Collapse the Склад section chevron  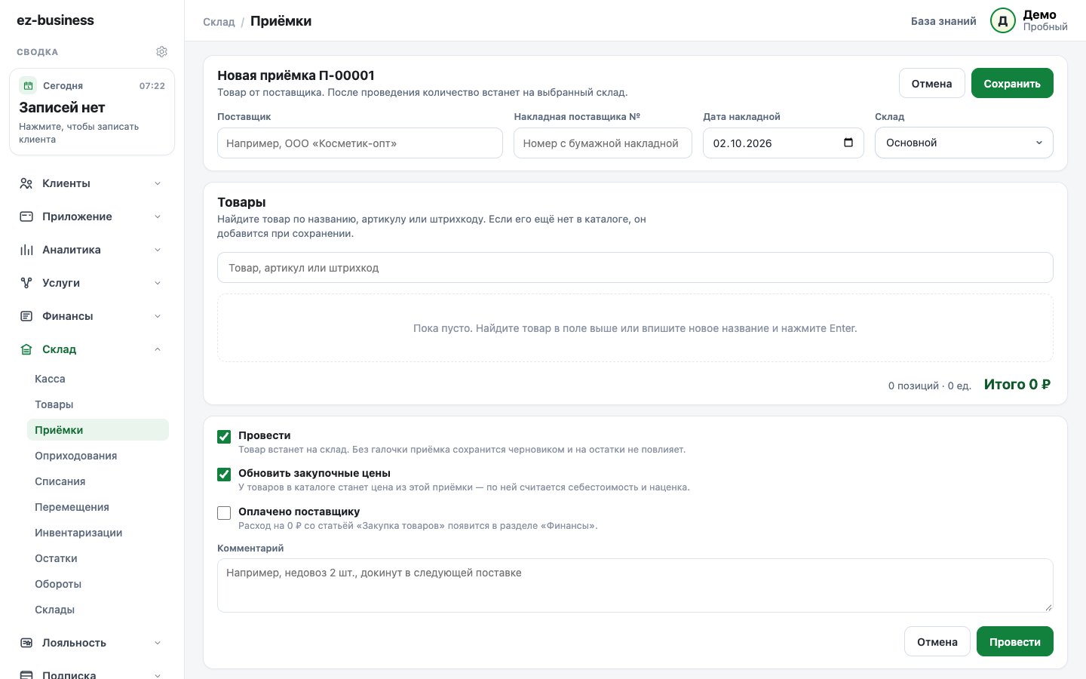pyautogui.click(x=158, y=349)
